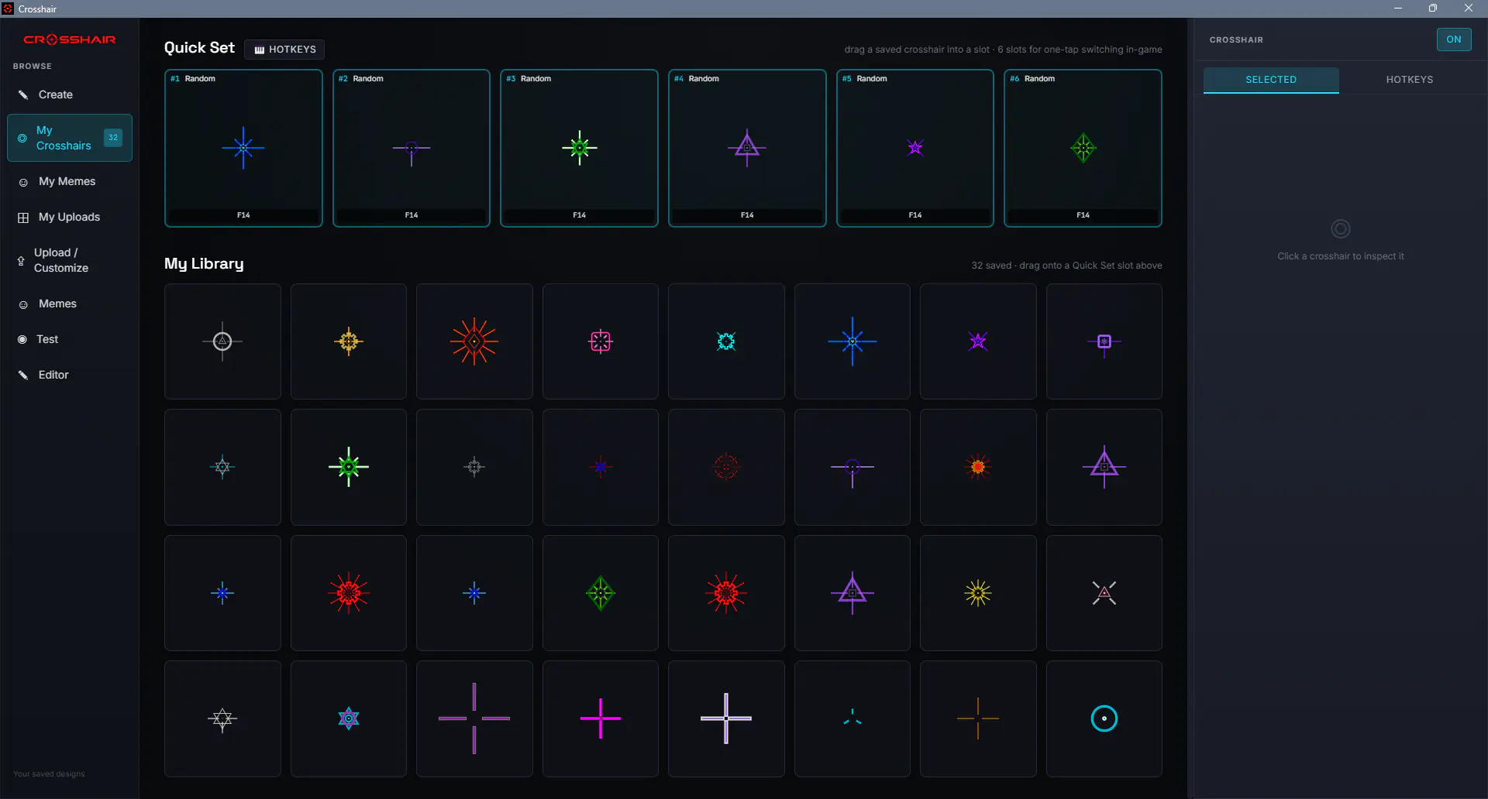
Task: Toggle the crosshair ON switch
Action: pyautogui.click(x=1453, y=39)
